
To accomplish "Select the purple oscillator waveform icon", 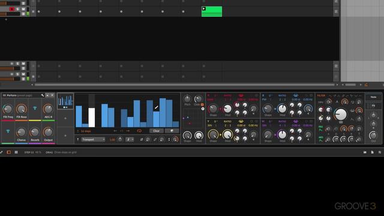I will pos(295,121).
